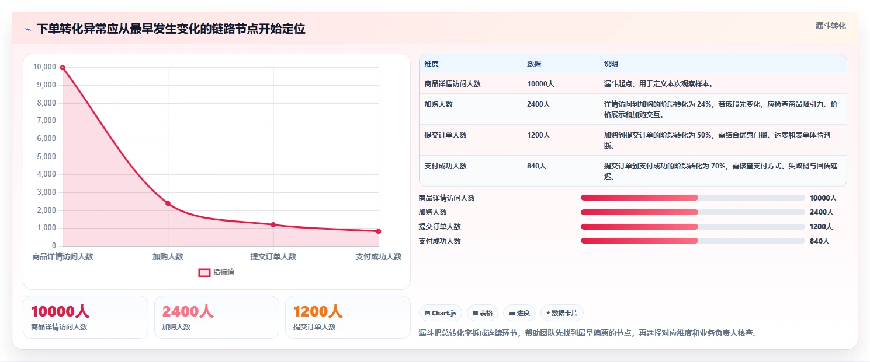The height and width of the screenshot is (362, 870).
Task: Click the 数据卡片 tag chip
Action: [x=562, y=313]
